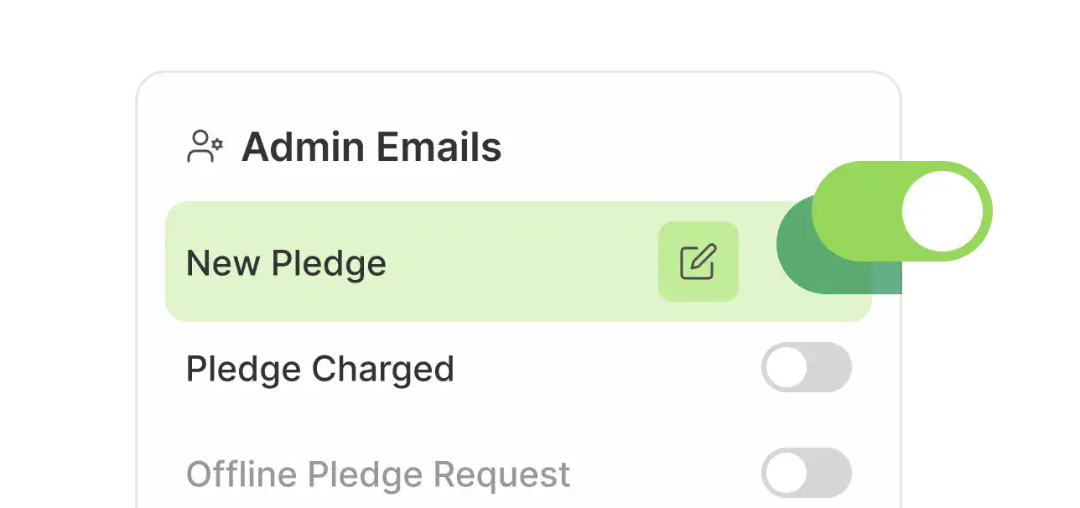This screenshot has height=508, width=1080.
Task: Turn on the Offline Pledge Request toggle
Action: [806, 473]
